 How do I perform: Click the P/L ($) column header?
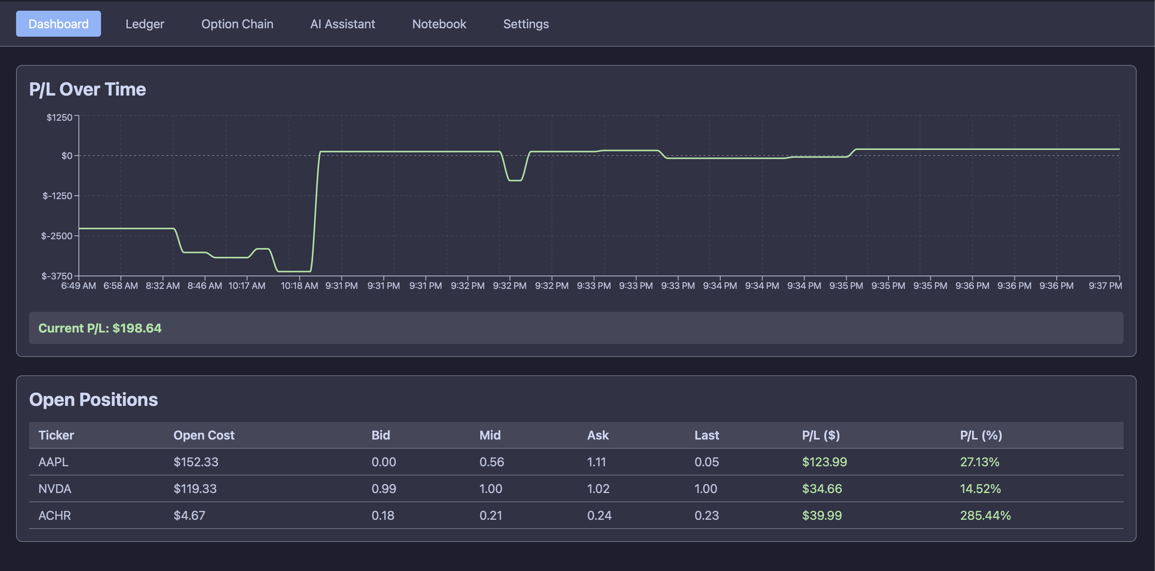821,435
